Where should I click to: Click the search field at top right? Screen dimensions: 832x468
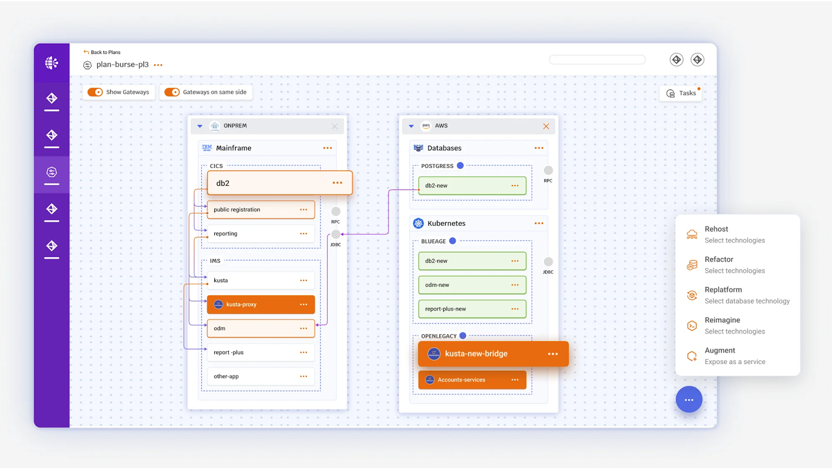point(596,59)
